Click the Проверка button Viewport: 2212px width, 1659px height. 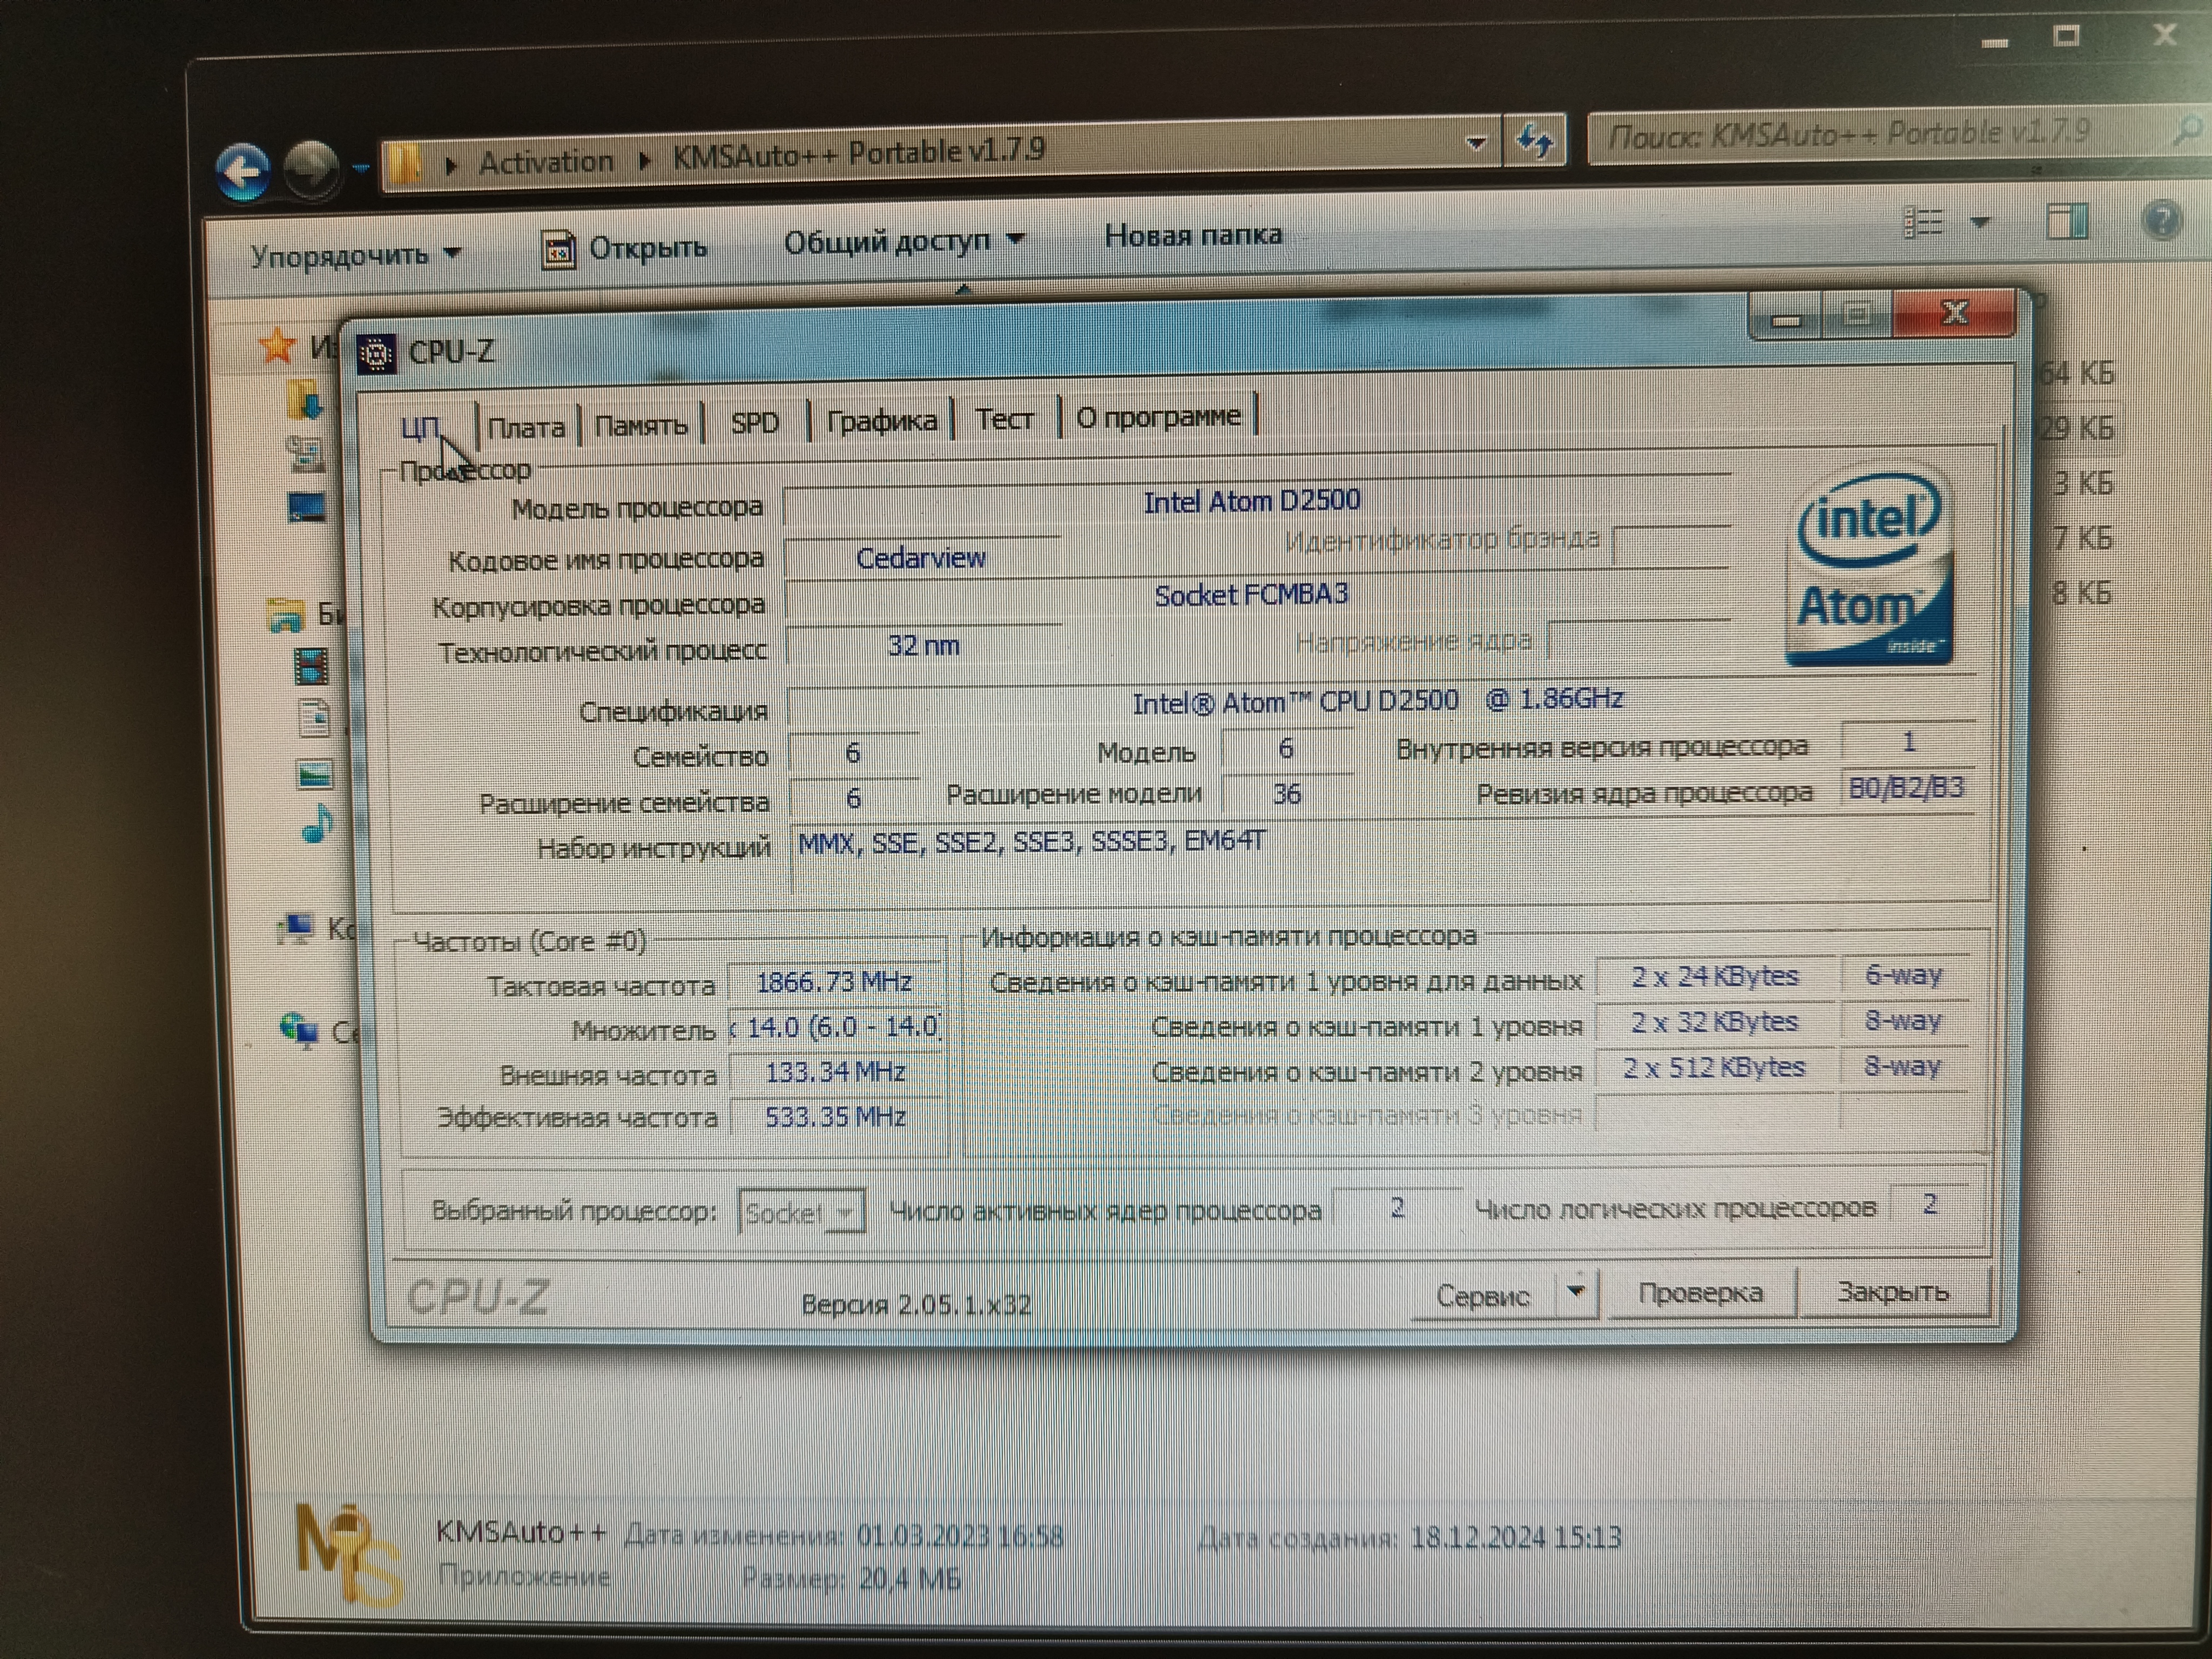(x=1700, y=1293)
